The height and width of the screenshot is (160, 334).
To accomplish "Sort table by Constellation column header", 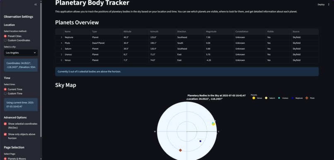I will point(250,31).
